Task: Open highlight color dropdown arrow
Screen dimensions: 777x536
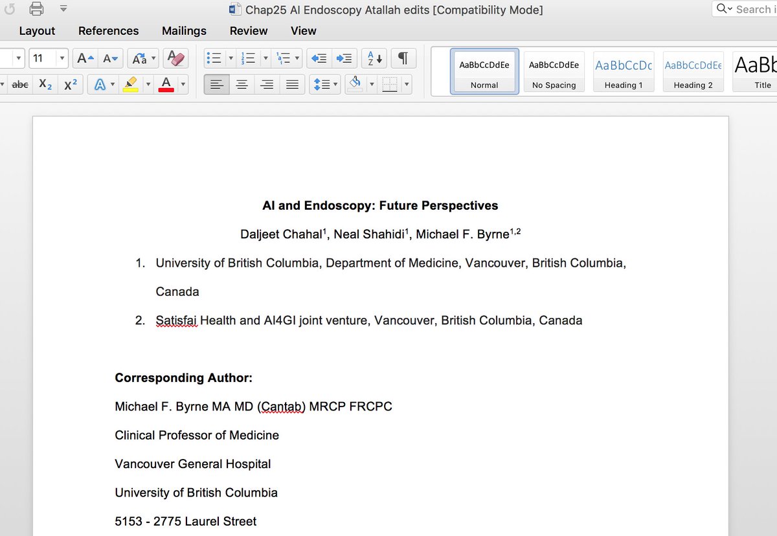Action: (x=148, y=84)
